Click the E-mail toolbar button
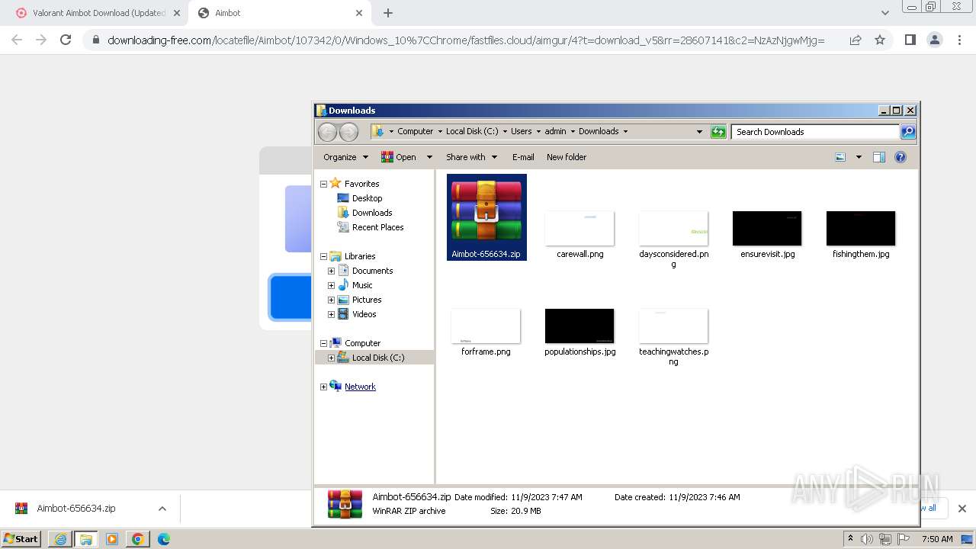The width and height of the screenshot is (976, 549). click(x=523, y=157)
